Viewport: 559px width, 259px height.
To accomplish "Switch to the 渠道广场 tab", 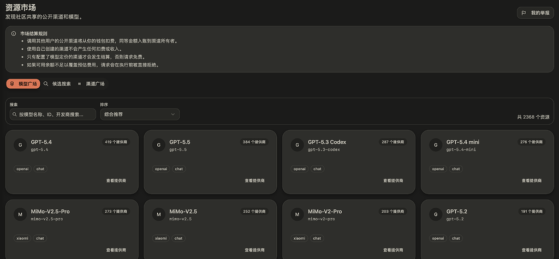I will (x=91, y=84).
